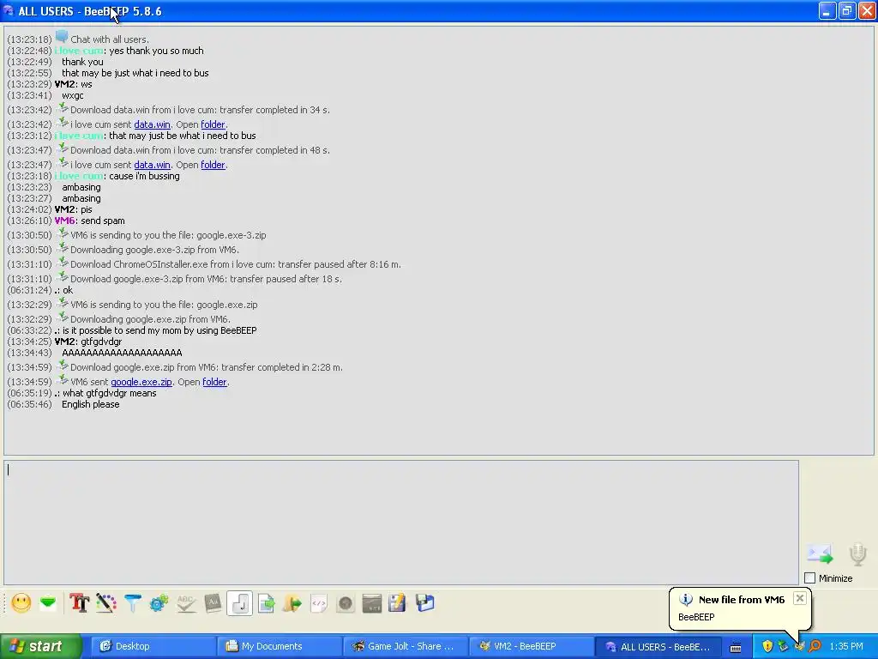878x659 pixels.
Task: Open the google.exe.zip file link
Action: (141, 382)
